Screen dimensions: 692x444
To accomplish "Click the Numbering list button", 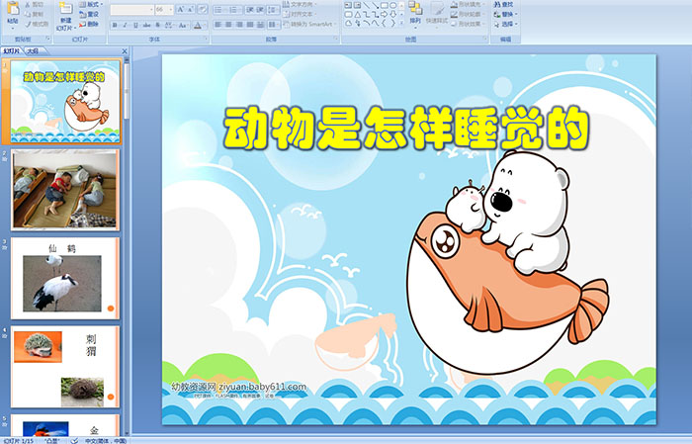I will 234,10.
